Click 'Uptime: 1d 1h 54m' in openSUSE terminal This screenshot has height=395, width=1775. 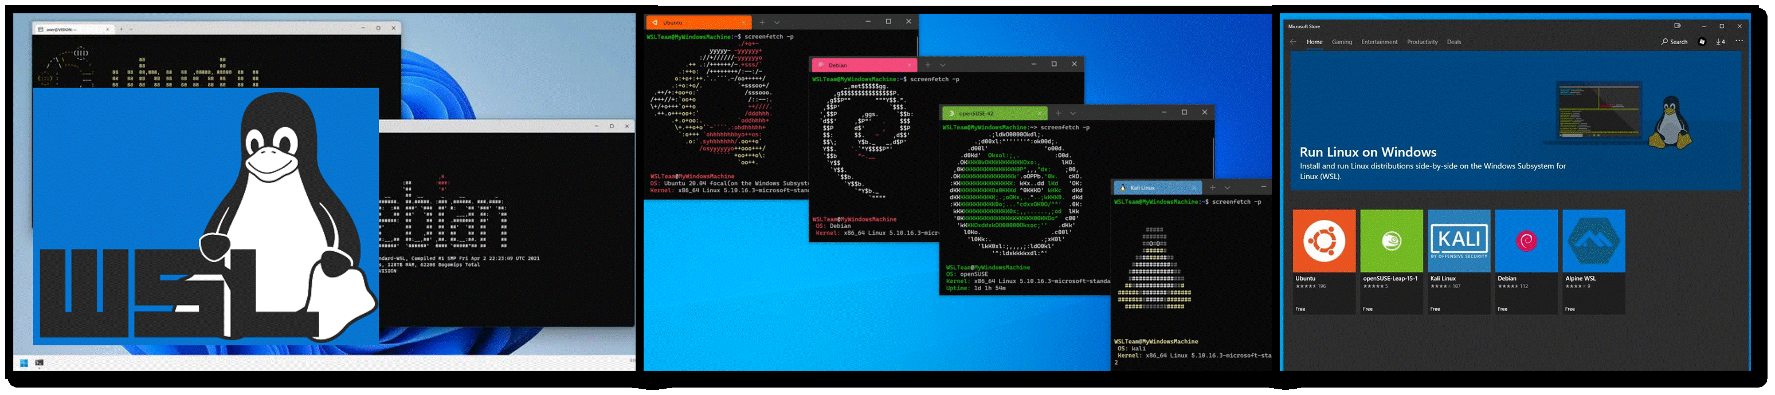pos(975,289)
